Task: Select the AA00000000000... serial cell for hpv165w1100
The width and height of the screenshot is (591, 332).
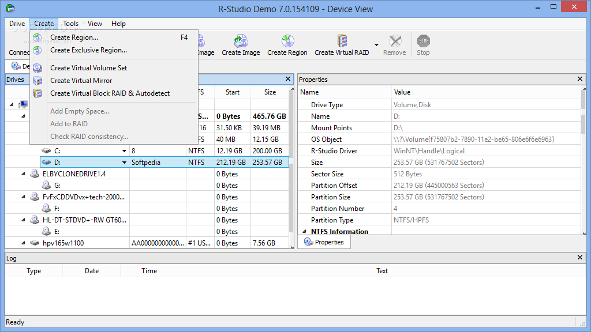Action: click(158, 243)
